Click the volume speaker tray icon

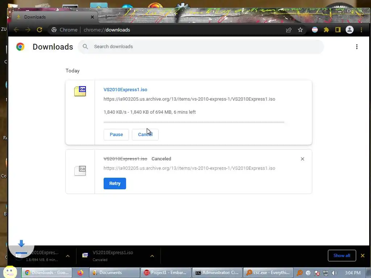(x=334, y=273)
